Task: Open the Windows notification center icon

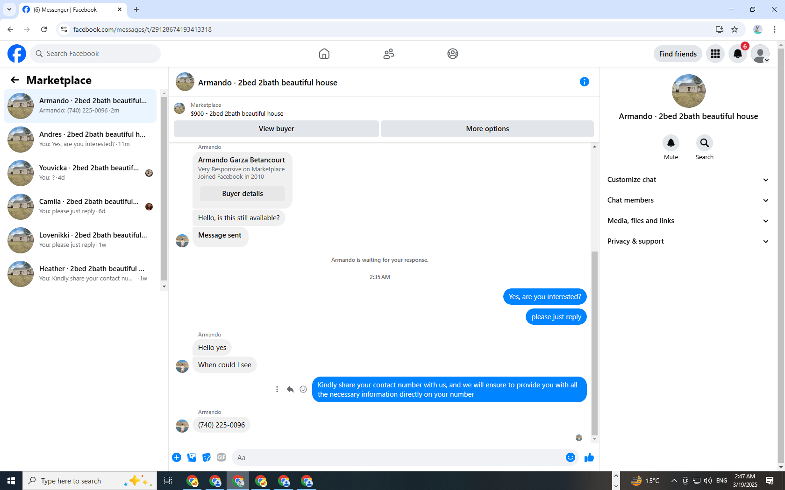Action: pos(770,481)
